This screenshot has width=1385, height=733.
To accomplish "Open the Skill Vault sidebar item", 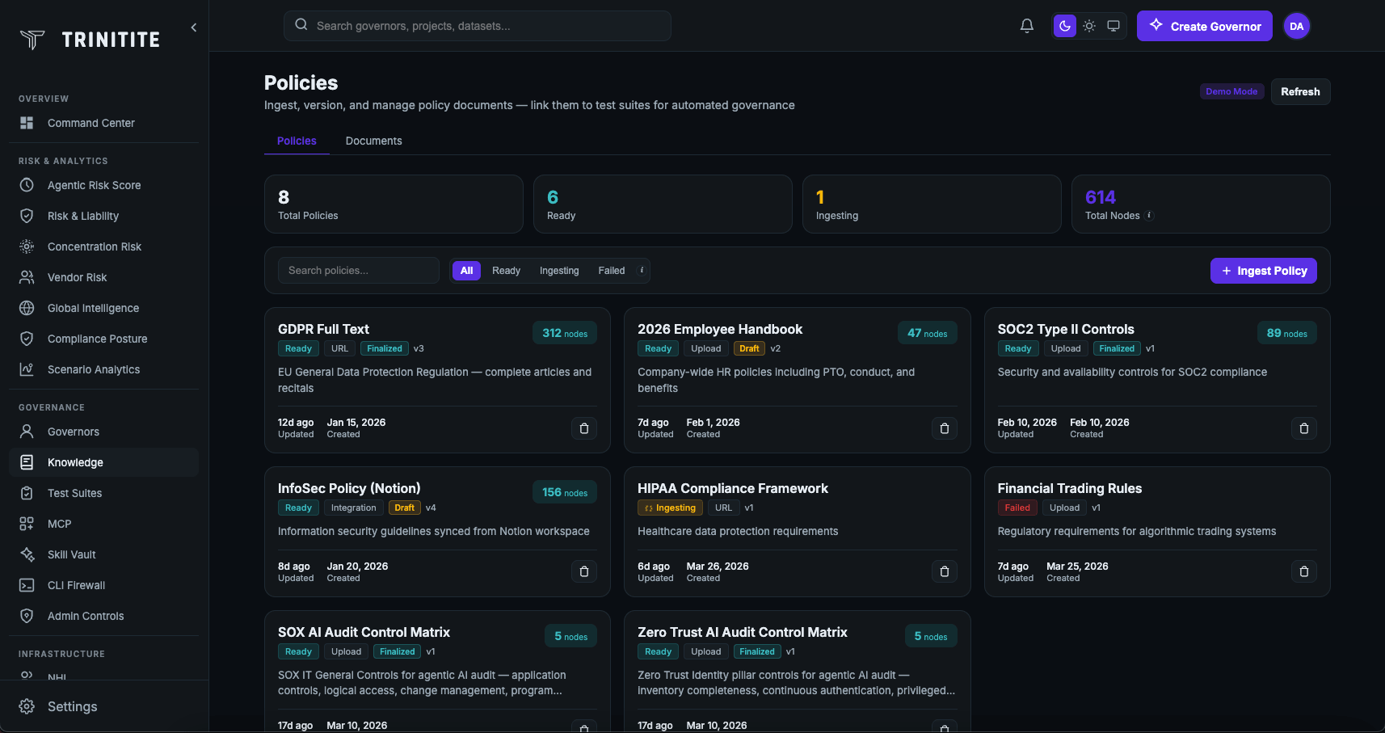I will pyautogui.click(x=71, y=554).
